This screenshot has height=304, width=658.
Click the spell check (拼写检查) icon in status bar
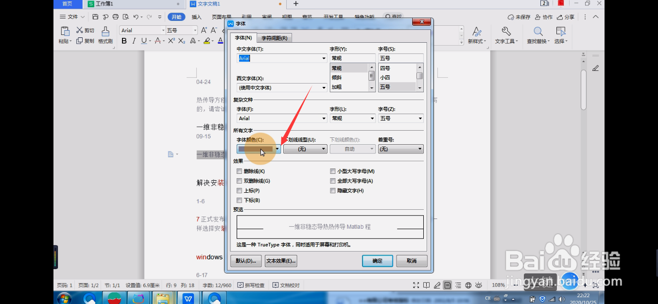pyautogui.click(x=240, y=285)
